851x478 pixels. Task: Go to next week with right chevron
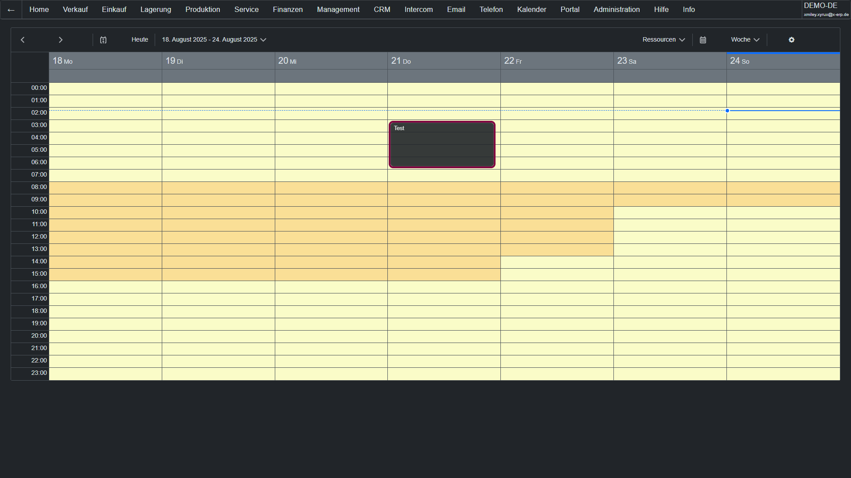[61, 40]
